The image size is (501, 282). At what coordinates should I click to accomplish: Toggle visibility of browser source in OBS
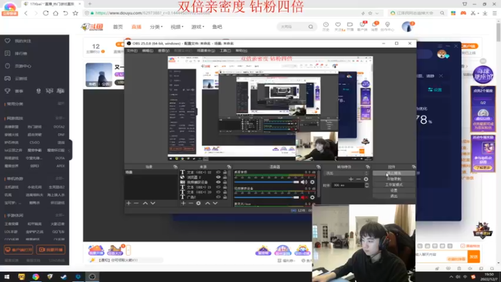218,177
